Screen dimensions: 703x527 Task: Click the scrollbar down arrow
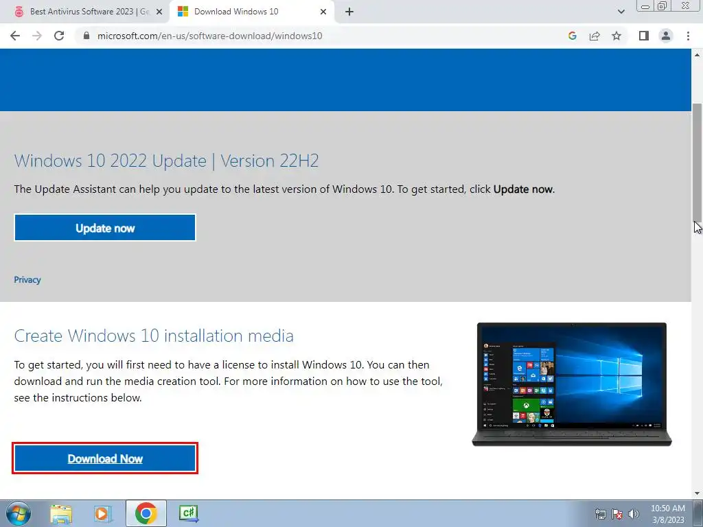698,493
